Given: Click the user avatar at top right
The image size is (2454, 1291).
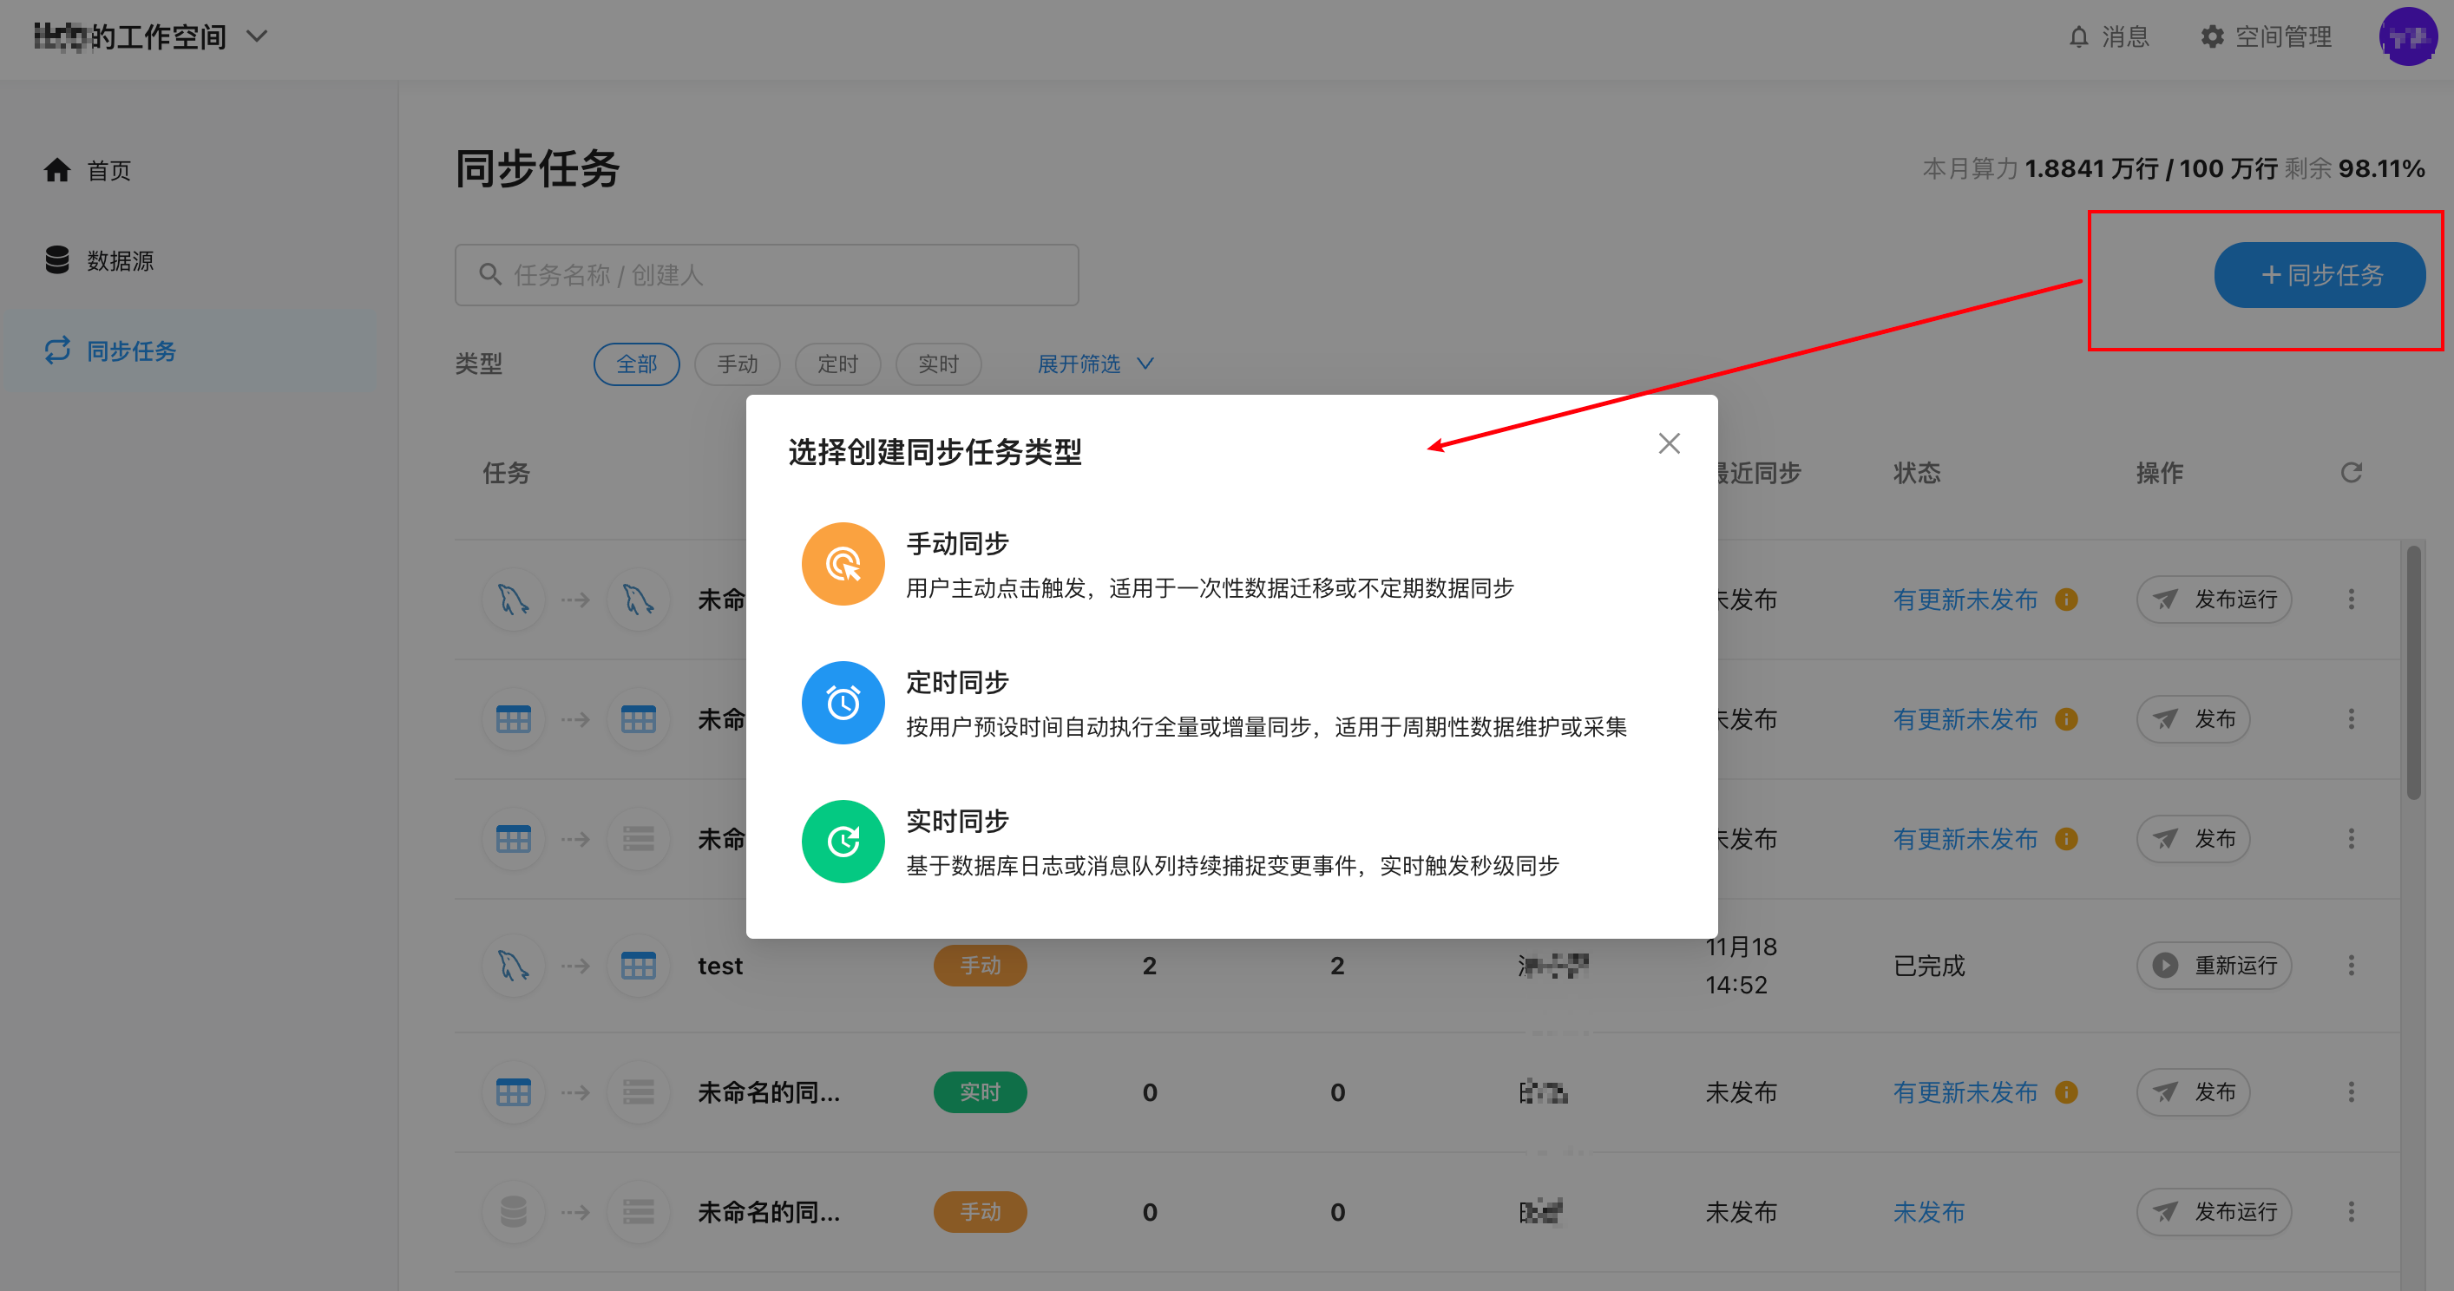Looking at the screenshot, I should (2406, 37).
